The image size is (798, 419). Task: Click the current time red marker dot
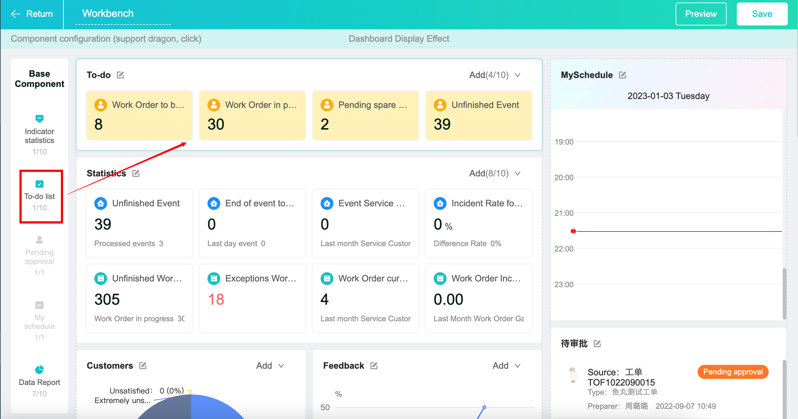[573, 231]
